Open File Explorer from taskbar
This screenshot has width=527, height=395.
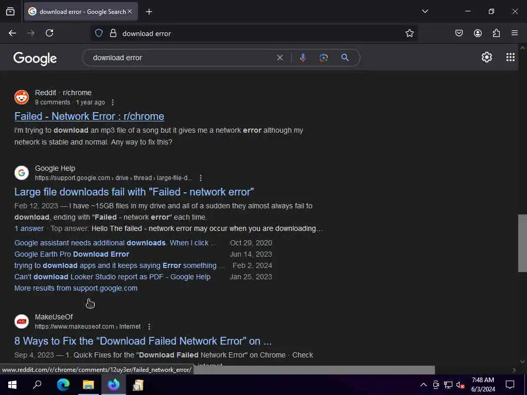pyautogui.click(x=89, y=385)
